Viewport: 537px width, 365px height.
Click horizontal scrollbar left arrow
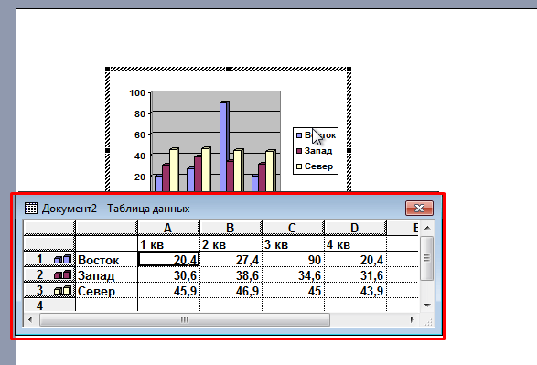coord(30,319)
